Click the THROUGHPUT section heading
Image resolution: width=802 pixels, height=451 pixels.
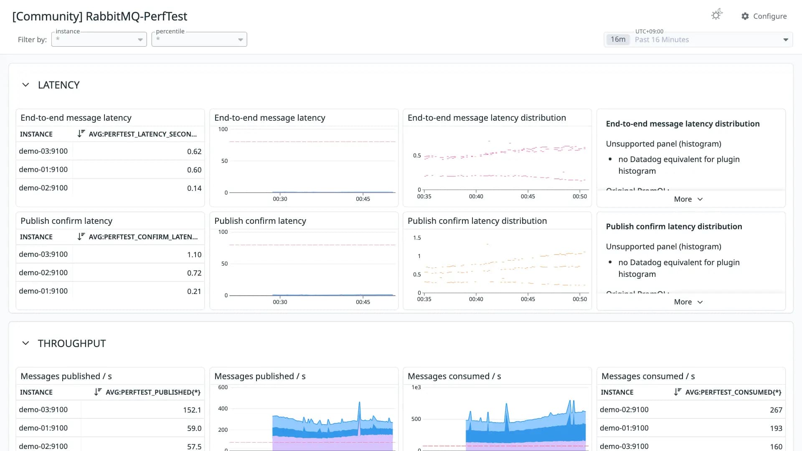pyautogui.click(x=72, y=343)
